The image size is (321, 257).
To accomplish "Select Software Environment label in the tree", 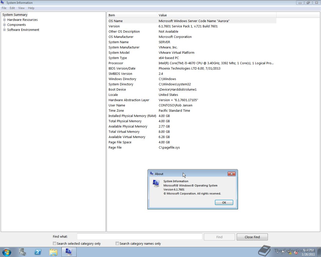I will (23, 30).
